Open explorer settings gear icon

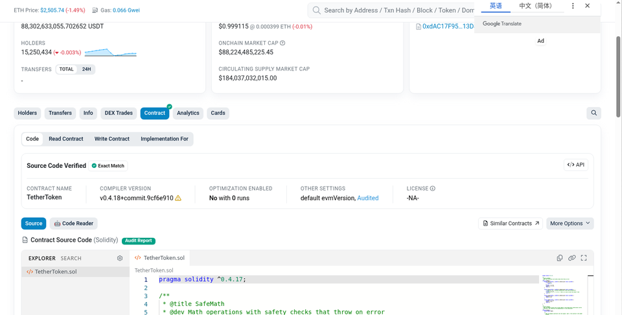[x=120, y=258]
